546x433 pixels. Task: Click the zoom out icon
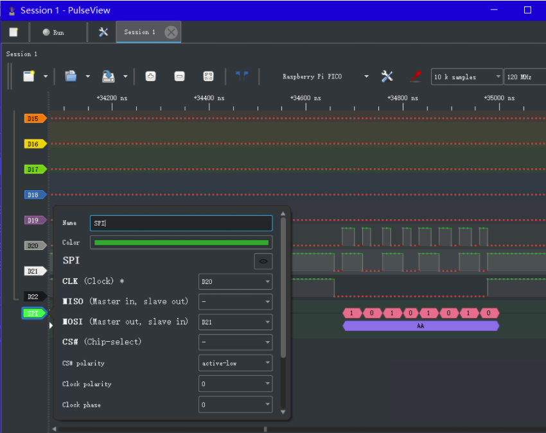pyautogui.click(x=179, y=76)
